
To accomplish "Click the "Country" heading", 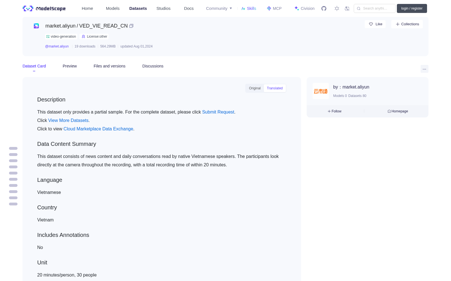I will pos(47,207).
